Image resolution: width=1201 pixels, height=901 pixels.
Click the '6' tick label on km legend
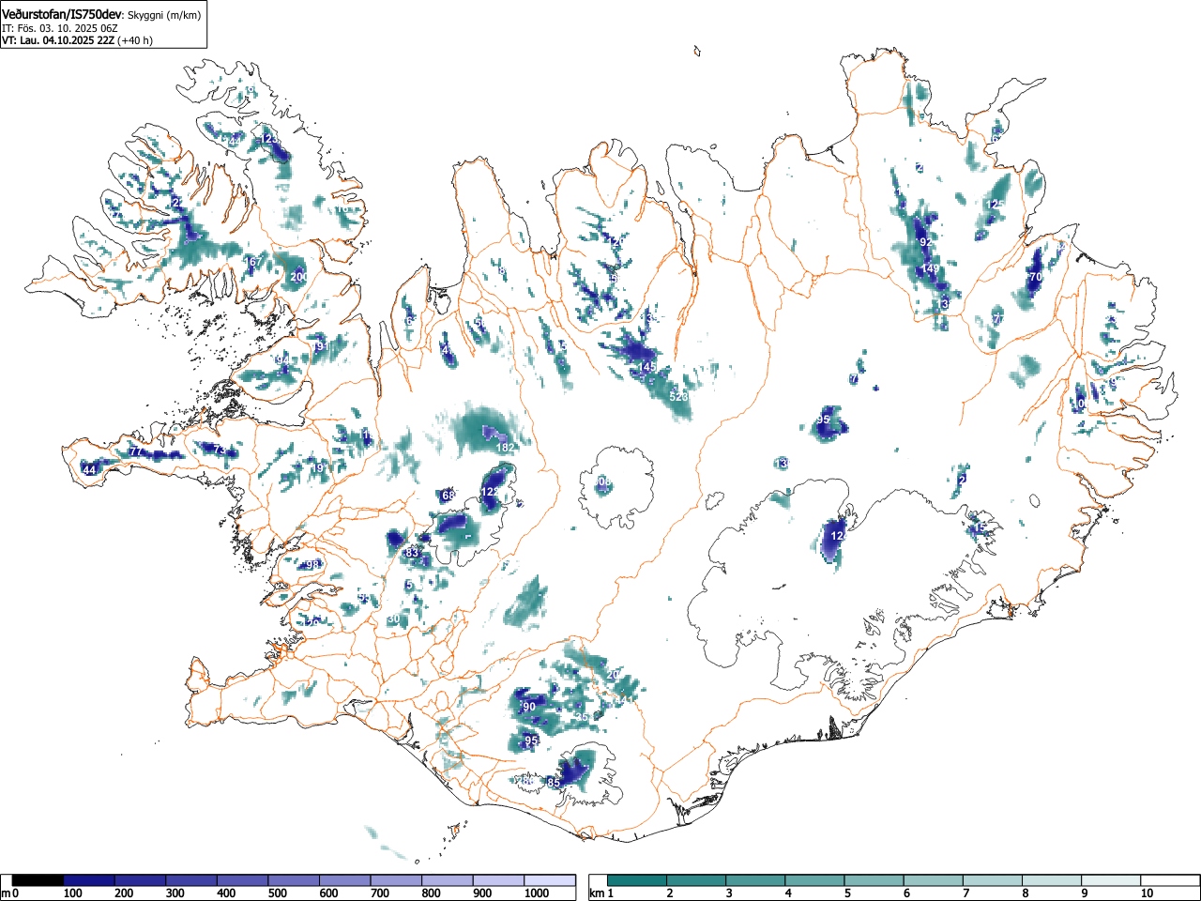907,893
